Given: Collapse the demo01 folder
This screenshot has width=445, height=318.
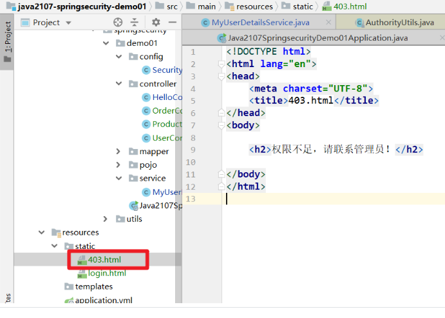Looking at the screenshot, I should tap(106, 43).
